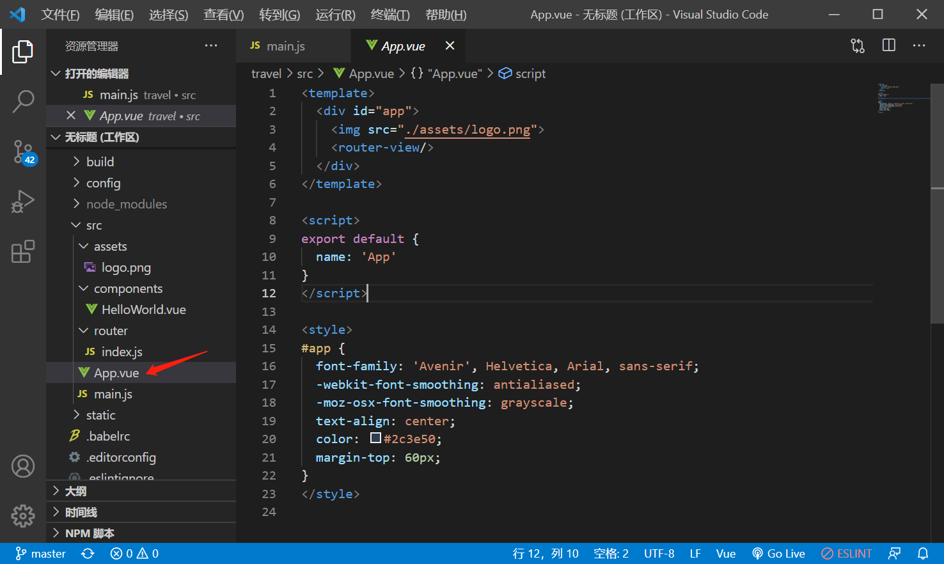Open the 转到(G) menu
Screen dimensions: 944x564
[279, 15]
